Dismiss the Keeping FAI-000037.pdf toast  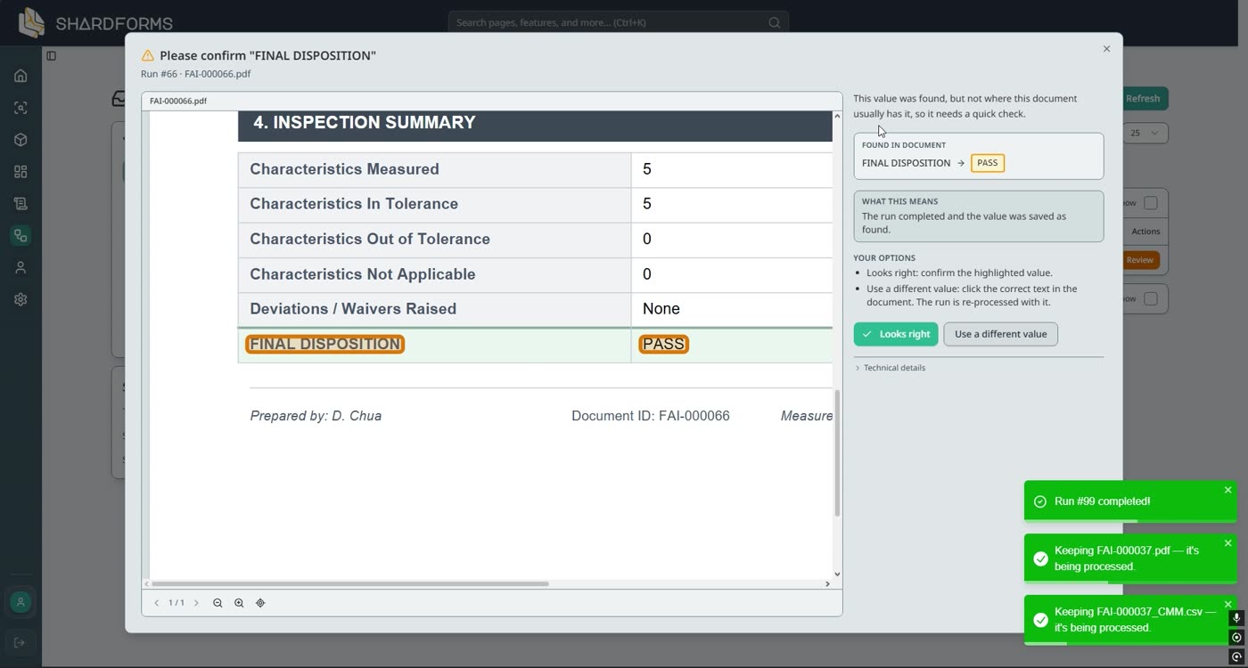tap(1227, 543)
